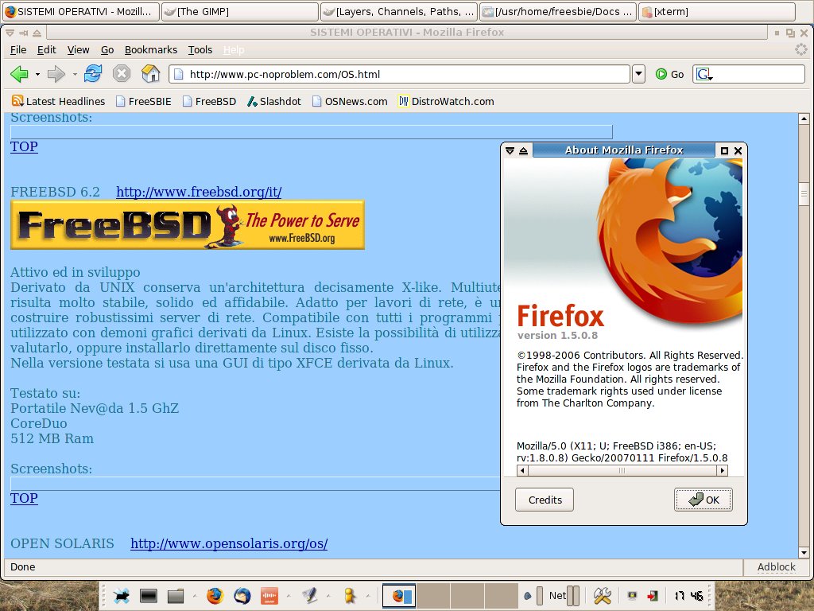This screenshot has height=611, width=814.
Task: Click the Stop loading icon
Action: point(121,74)
